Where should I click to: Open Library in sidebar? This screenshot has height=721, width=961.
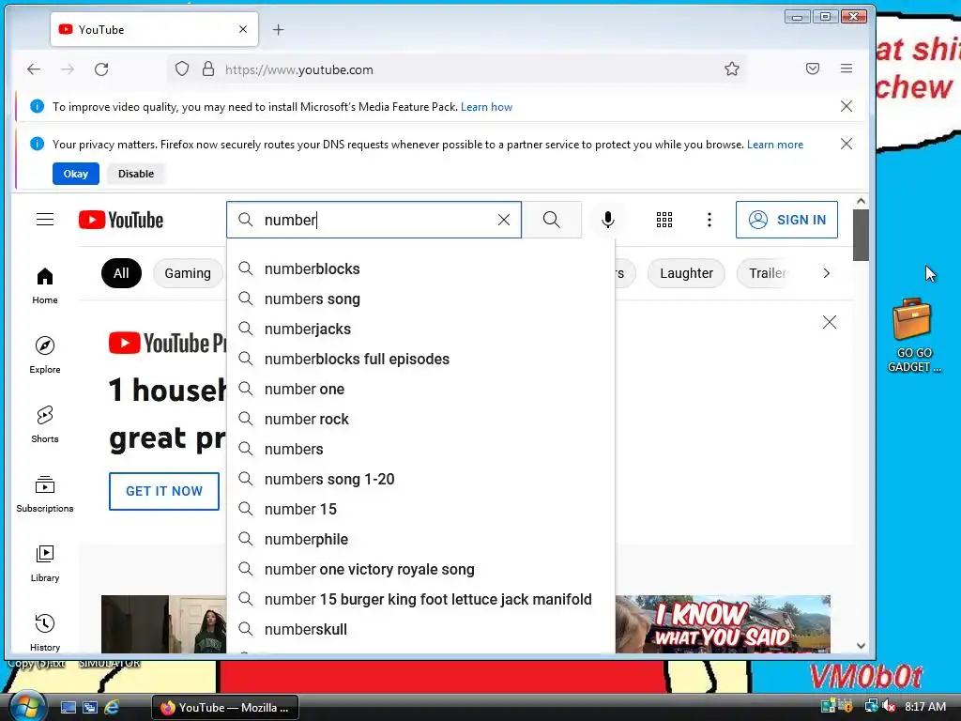(45, 563)
